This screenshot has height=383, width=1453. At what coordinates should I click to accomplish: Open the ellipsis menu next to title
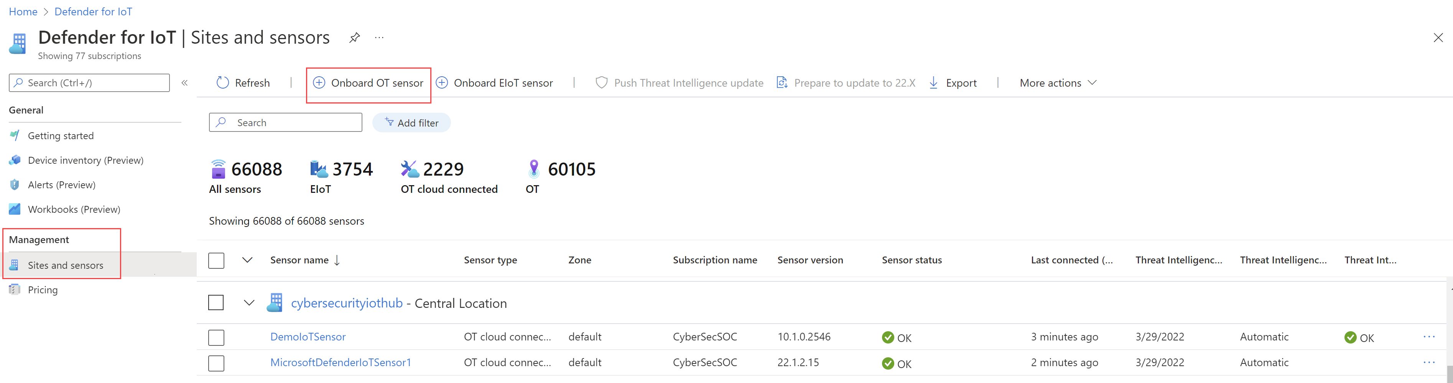tap(379, 38)
